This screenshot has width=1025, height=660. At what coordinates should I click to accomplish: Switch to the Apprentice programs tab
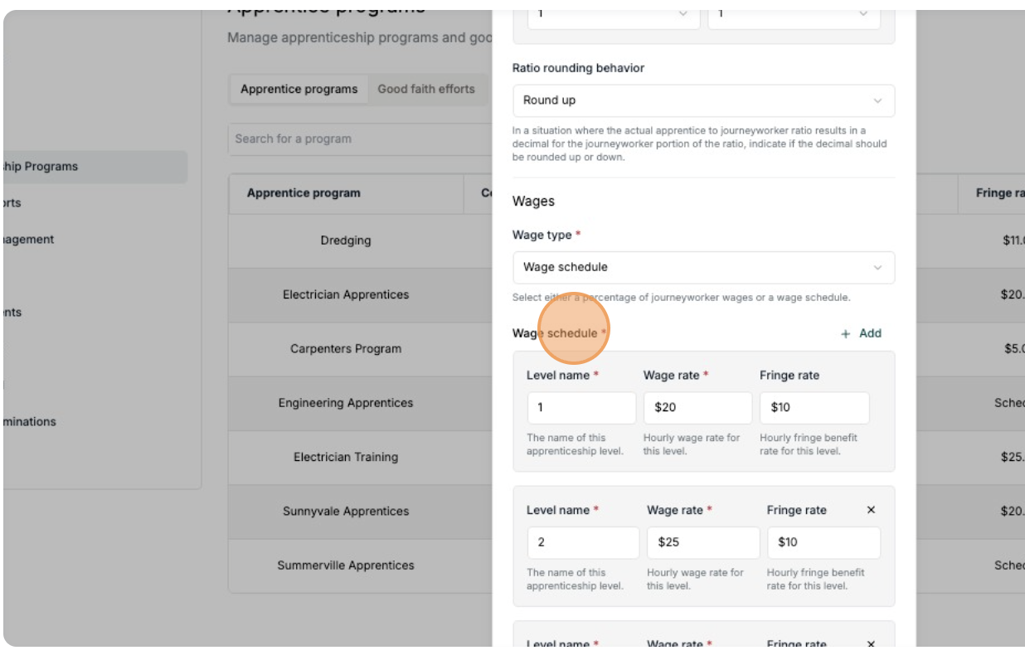point(299,90)
